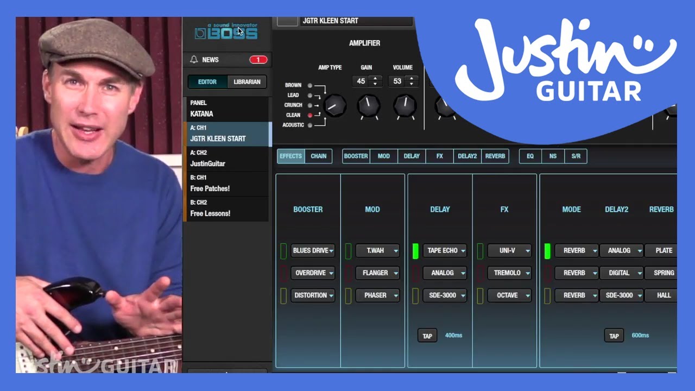Image resolution: width=695 pixels, height=391 pixels.
Task: Select patch B: CH2 Free Lessons!
Action: coord(227,209)
